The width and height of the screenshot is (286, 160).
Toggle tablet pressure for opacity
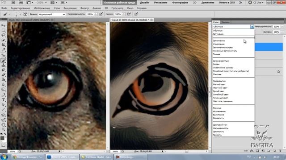(x=101, y=14)
